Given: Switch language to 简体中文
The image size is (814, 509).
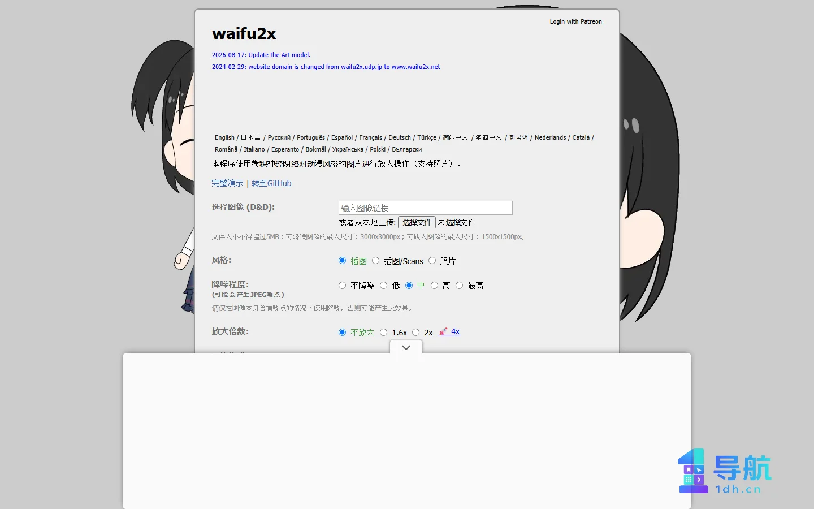Looking at the screenshot, I should 456,137.
